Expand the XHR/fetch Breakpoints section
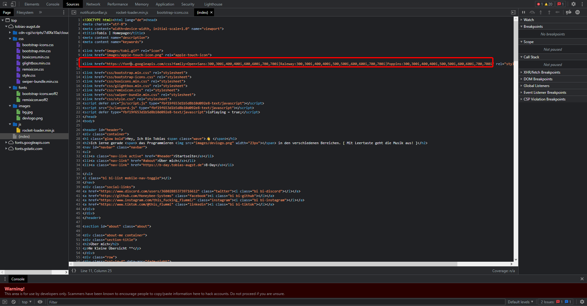The width and height of the screenshot is (587, 306). coord(542,72)
